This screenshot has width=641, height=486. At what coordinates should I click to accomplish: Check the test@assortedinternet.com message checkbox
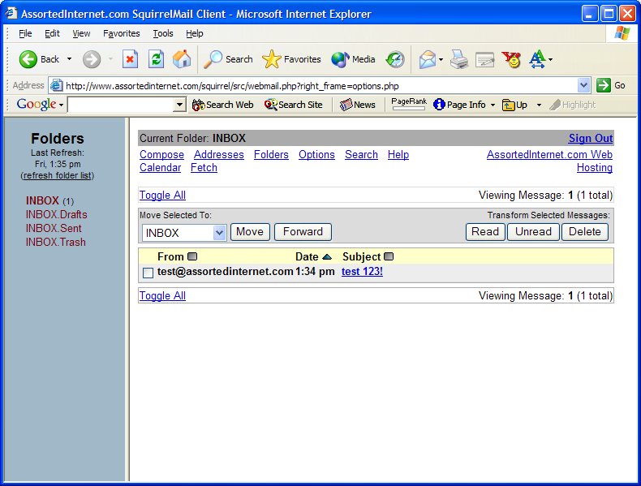tap(148, 273)
